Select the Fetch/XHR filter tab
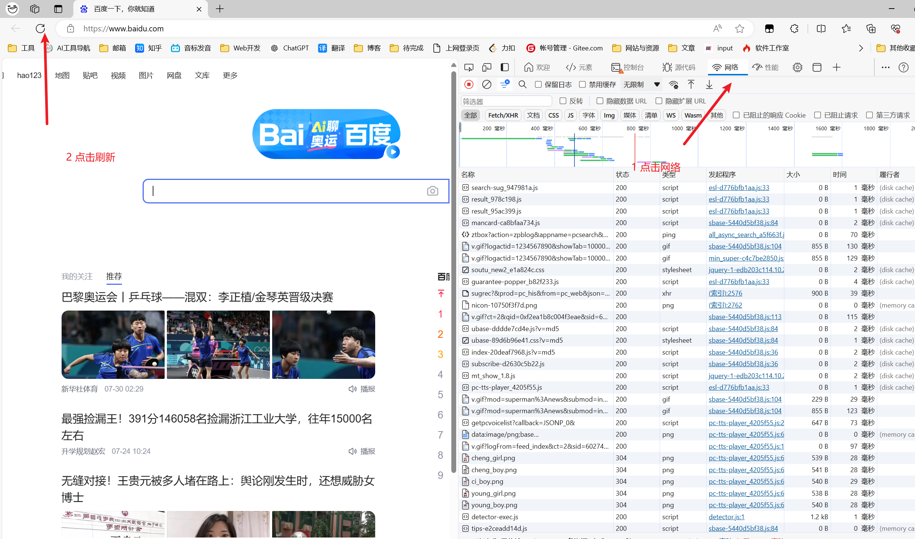 point(503,115)
